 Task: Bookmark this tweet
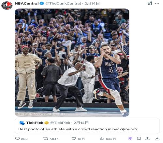point(139,138)
